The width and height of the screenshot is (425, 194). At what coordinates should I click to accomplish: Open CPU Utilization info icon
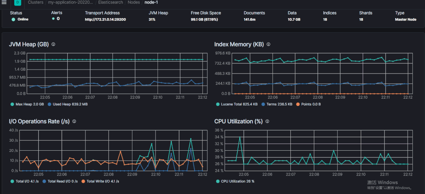[x=267, y=122]
